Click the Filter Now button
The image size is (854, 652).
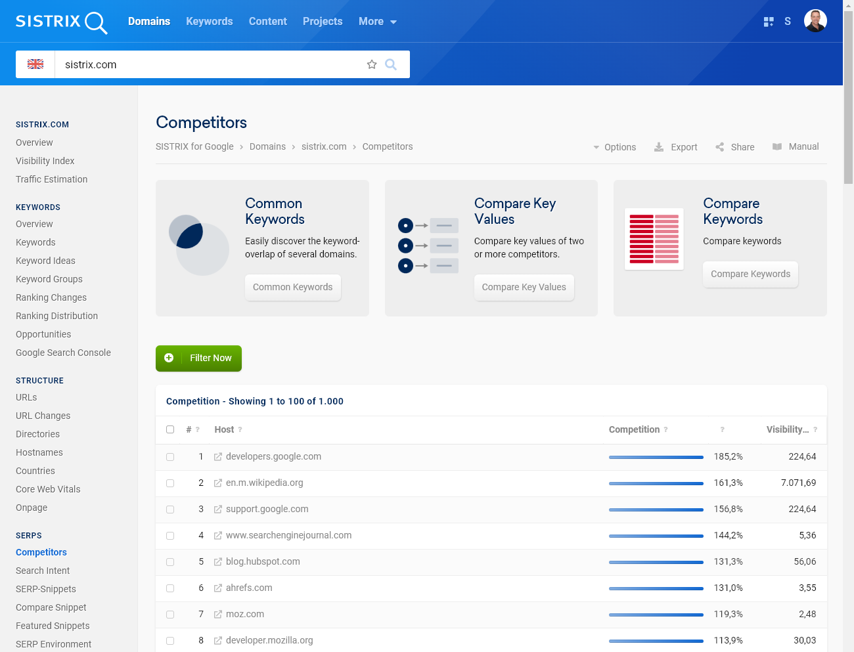(198, 358)
